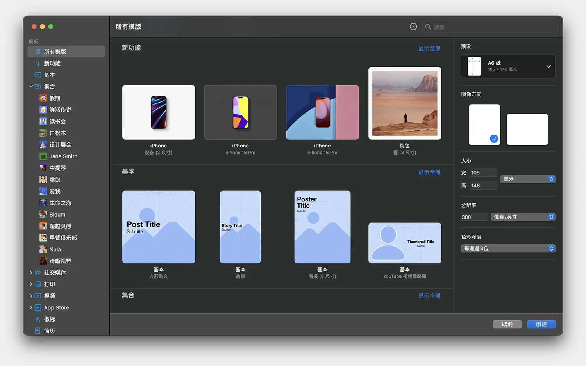Select the 爱我 collection icon

click(x=43, y=191)
